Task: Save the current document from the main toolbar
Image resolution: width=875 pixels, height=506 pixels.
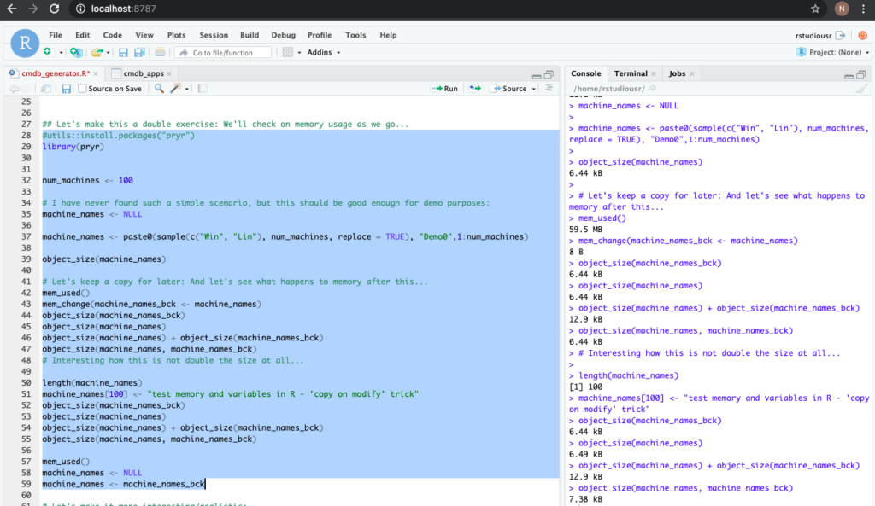Action: [123, 52]
